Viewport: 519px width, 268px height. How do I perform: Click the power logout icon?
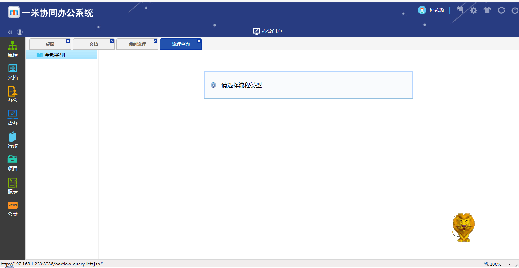click(x=515, y=10)
